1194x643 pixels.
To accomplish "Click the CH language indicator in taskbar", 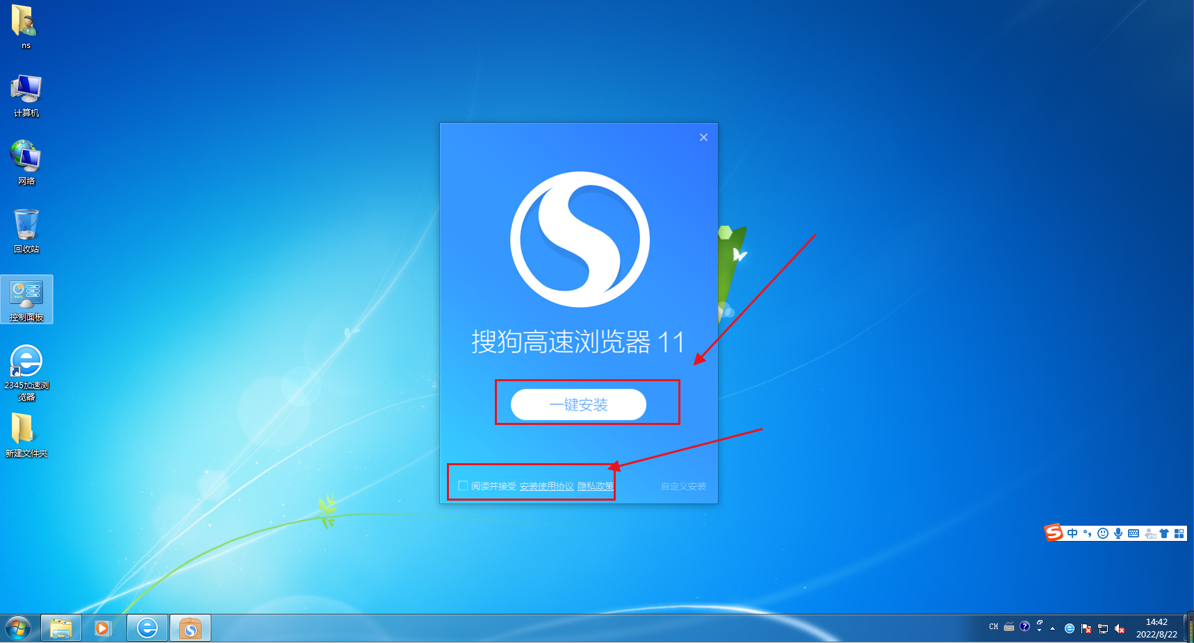I will coord(993,627).
